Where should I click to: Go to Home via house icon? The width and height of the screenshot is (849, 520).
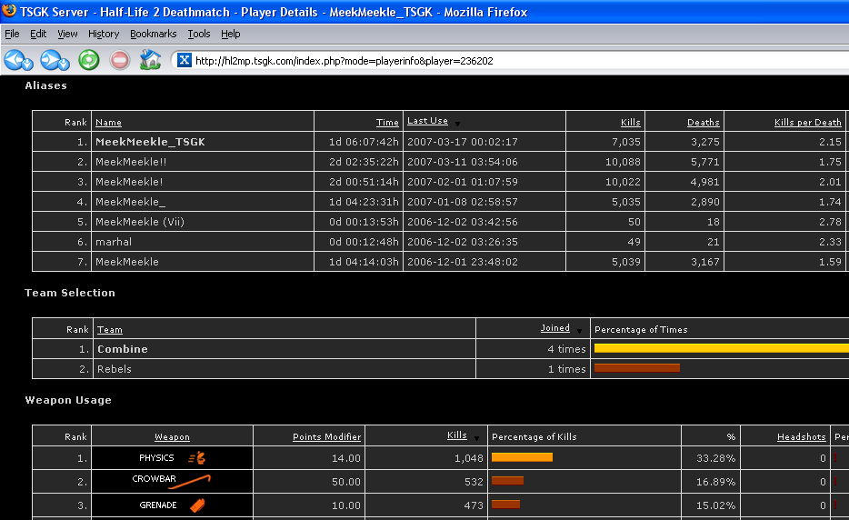[151, 61]
